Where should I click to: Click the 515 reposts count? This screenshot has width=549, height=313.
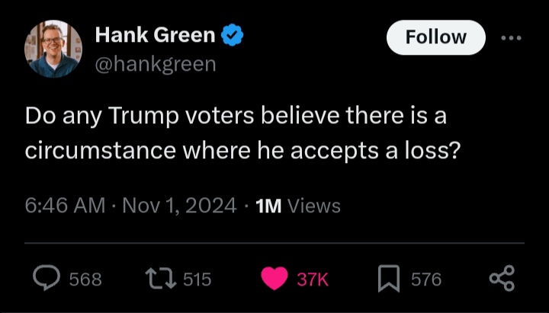pyautogui.click(x=197, y=279)
